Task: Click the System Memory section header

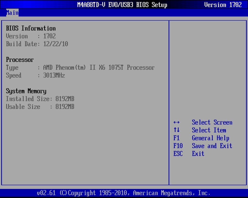Action: (x=26, y=91)
